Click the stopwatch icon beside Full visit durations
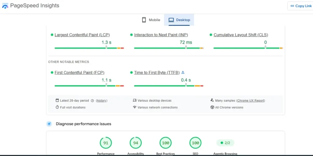Image resolution: width=313 pixels, height=156 pixels. coord(57,107)
